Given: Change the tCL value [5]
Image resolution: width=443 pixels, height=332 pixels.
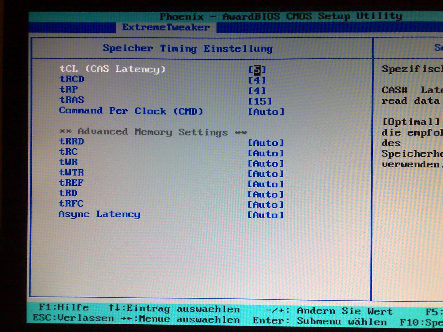Looking at the screenshot, I should click(257, 69).
